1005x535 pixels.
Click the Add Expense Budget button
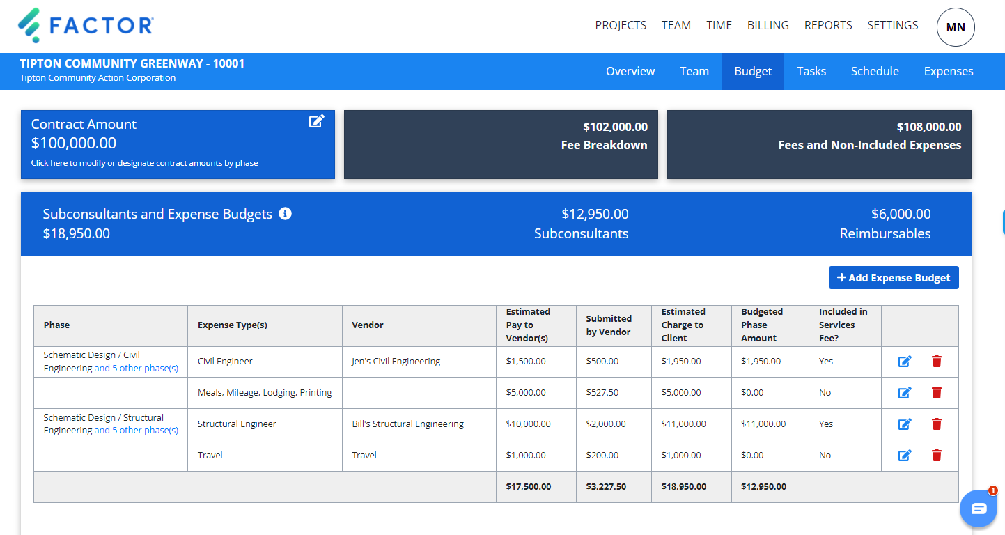click(894, 277)
